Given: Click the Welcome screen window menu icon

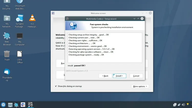Looking at the screenshot, I should point(53,13).
